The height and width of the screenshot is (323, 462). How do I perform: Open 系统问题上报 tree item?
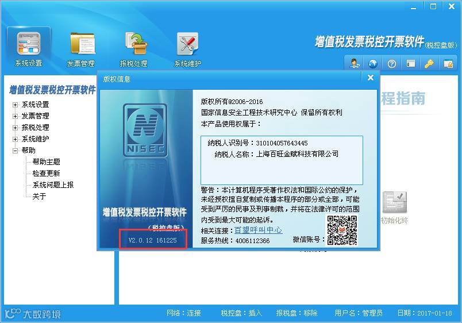53,185
